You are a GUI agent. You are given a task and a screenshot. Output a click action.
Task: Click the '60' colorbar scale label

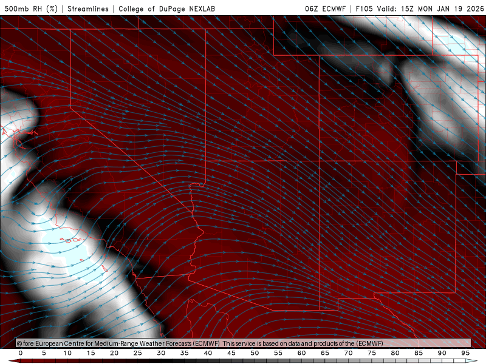[x=301, y=353]
